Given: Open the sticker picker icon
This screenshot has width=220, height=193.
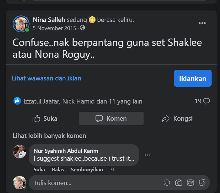Looking at the screenshot, I should coord(202,183).
